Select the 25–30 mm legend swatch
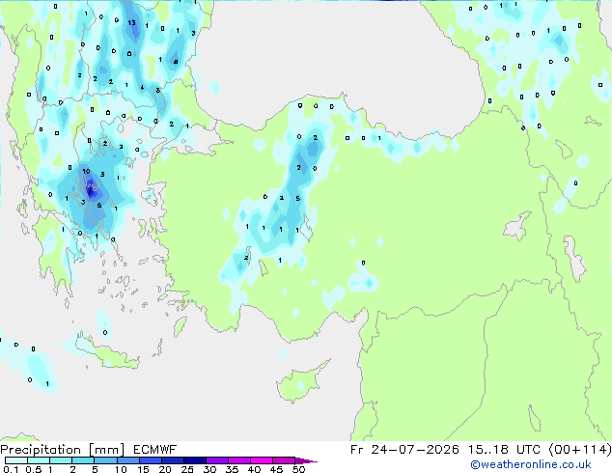Screen dimensions: 612x473 (x=195, y=460)
